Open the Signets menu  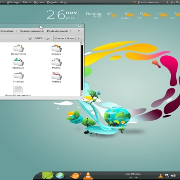pyautogui.click(x=39, y=2)
